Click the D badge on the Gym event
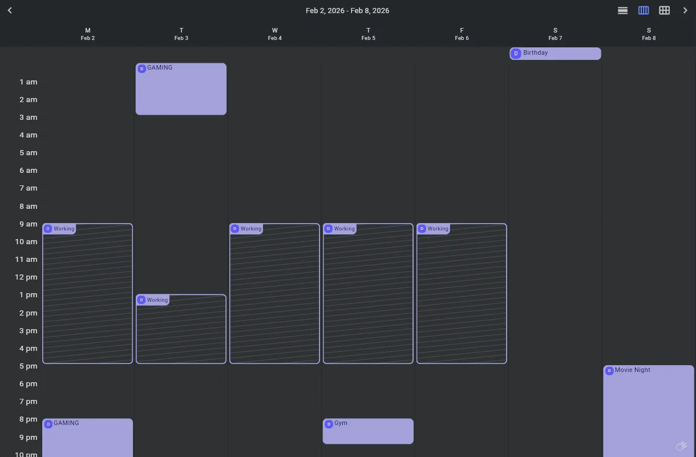This screenshot has width=696, height=457. [x=329, y=424]
